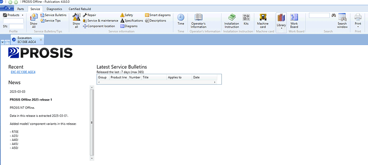Open Descriptions
Viewport: 368px width, 165px height.
(x=156, y=20)
